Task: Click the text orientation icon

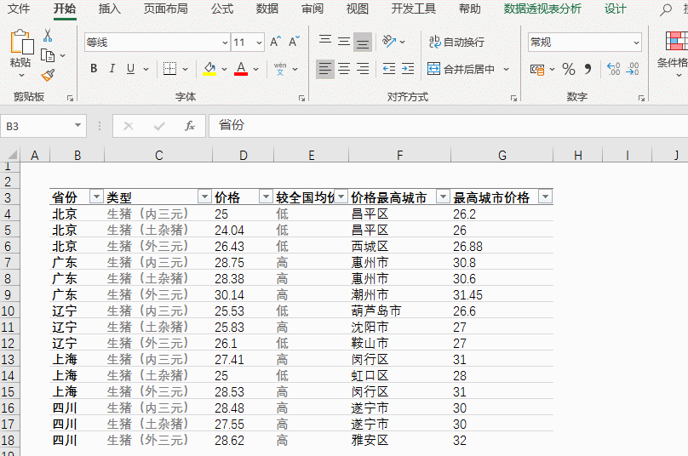Action: point(389,42)
